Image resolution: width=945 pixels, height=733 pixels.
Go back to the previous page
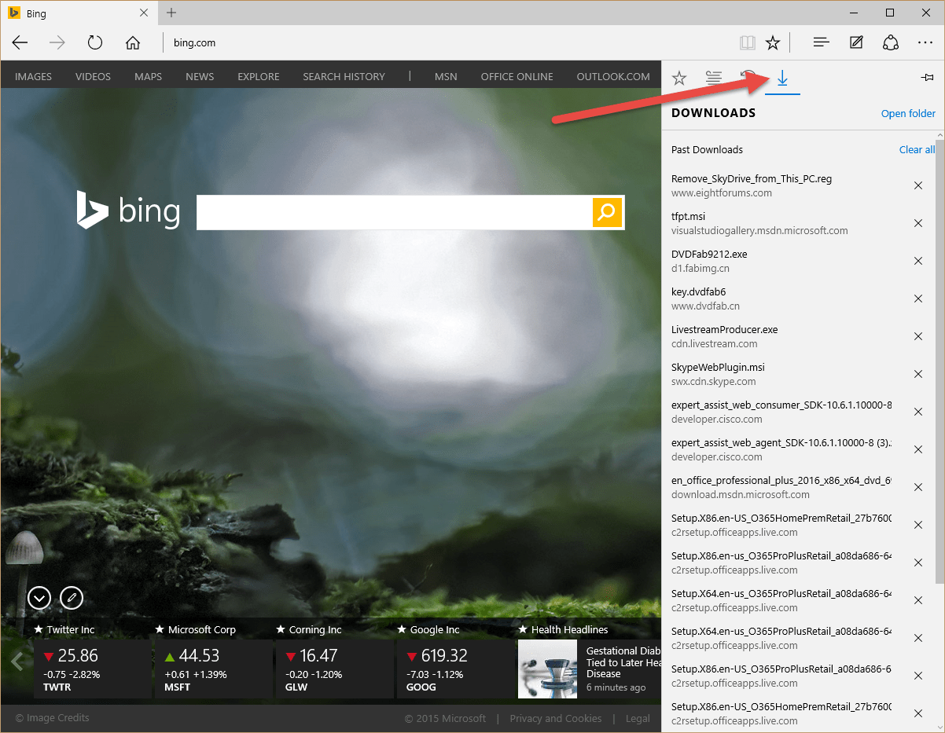[x=20, y=42]
